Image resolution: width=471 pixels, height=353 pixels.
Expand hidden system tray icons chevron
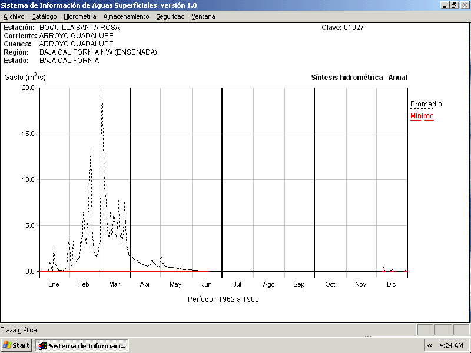click(430, 345)
